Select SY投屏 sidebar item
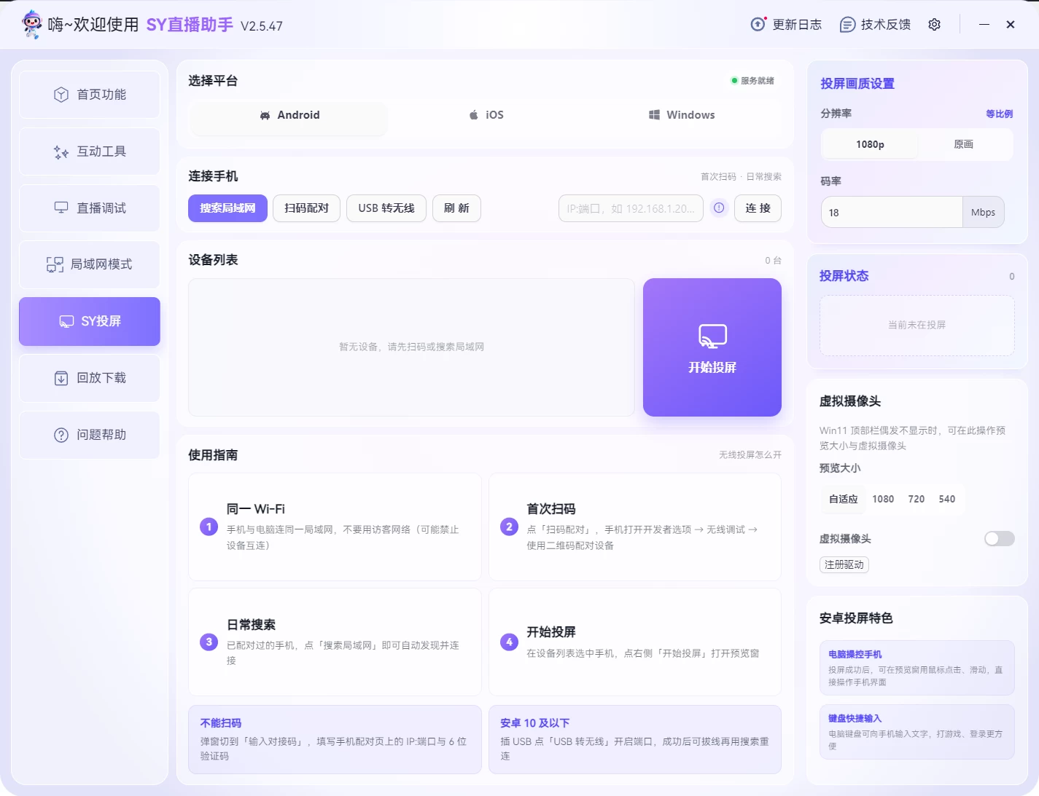Screen dimensions: 1039x796 tap(90, 321)
